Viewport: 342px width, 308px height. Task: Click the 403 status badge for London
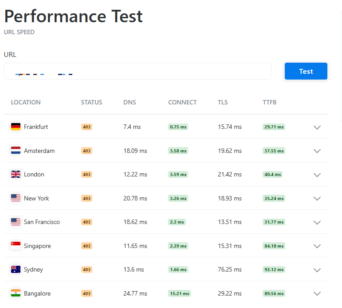pyautogui.click(x=86, y=174)
